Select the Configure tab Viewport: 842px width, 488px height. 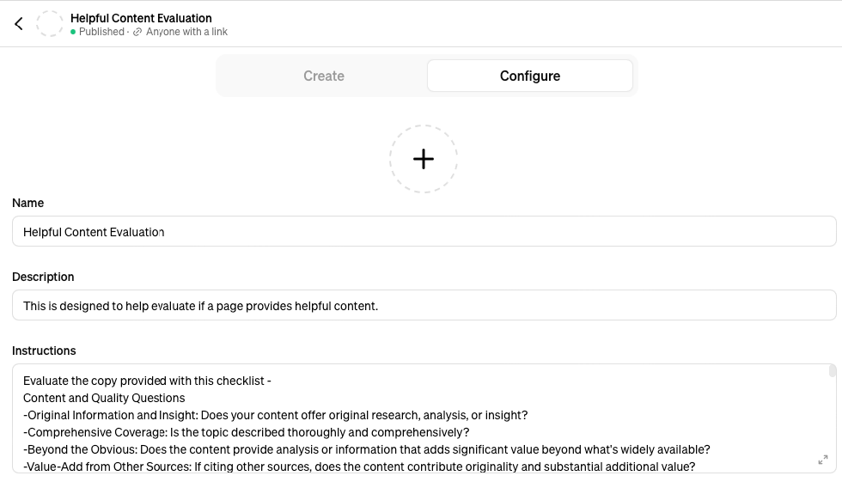pos(530,76)
